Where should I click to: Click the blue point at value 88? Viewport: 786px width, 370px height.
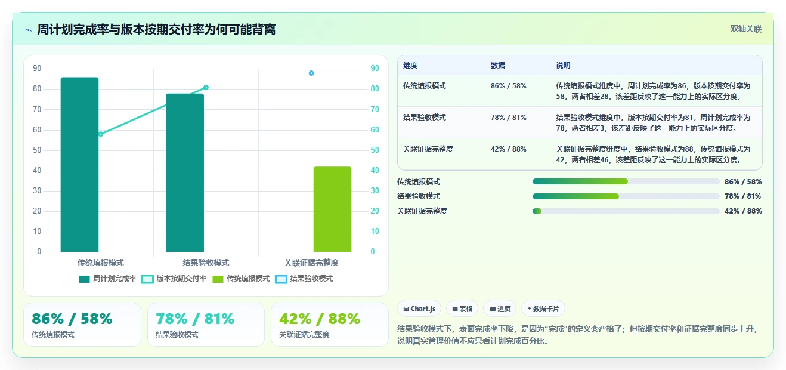tap(311, 73)
